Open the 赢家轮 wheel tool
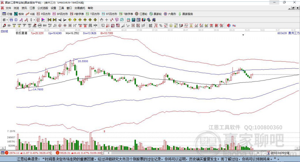 pyautogui.click(x=156, y=14)
